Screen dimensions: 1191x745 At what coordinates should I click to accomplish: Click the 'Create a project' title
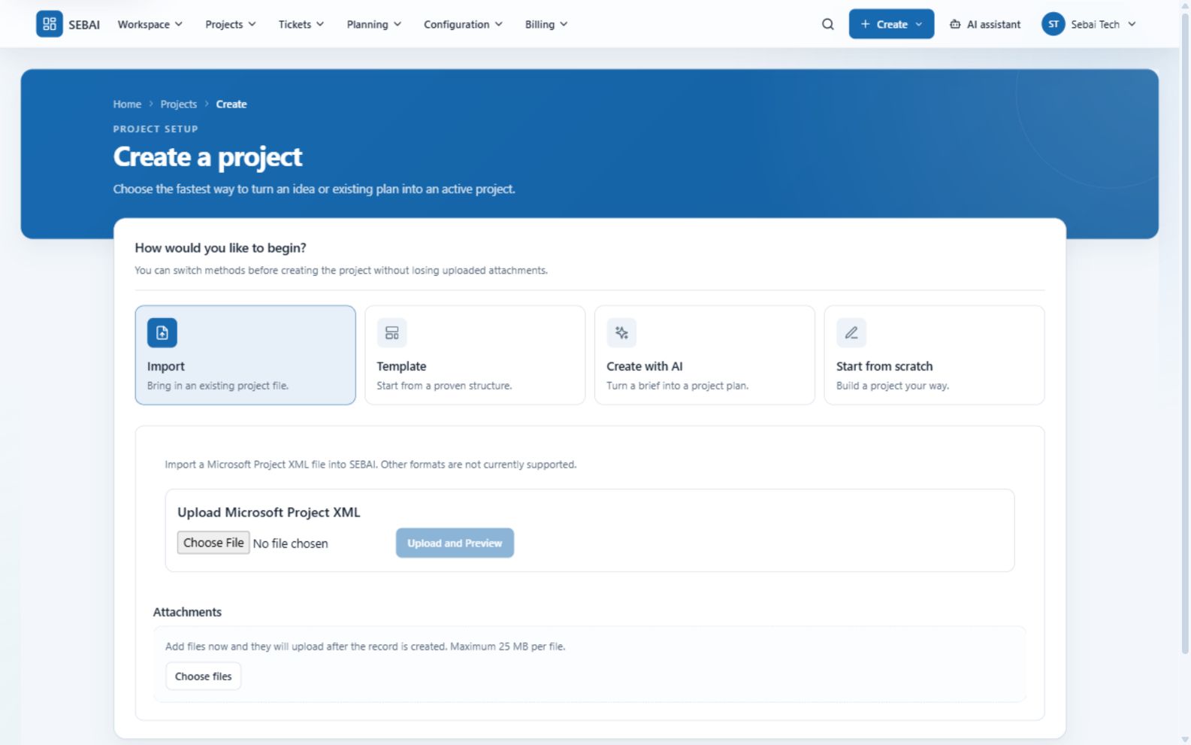tap(207, 157)
